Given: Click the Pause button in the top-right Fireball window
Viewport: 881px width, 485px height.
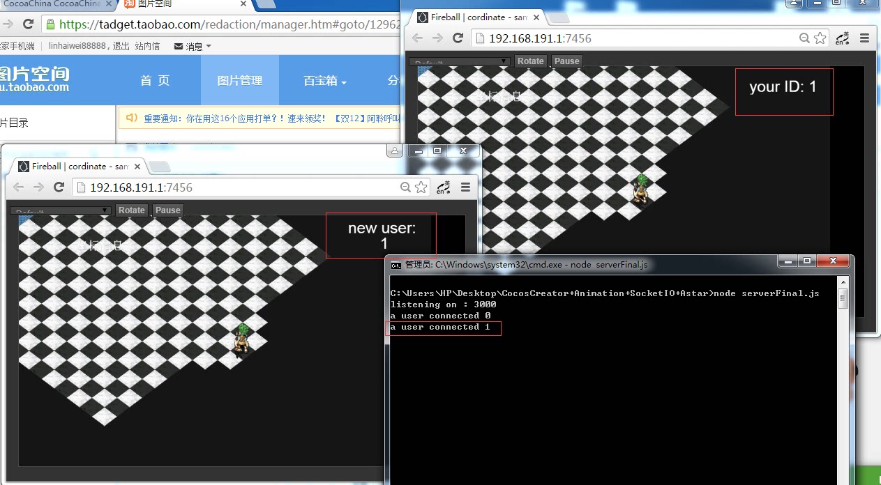Looking at the screenshot, I should pos(566,61).
